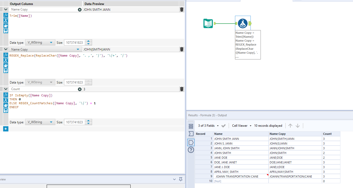Open saved expressions via the folder icon

(6, 26)
